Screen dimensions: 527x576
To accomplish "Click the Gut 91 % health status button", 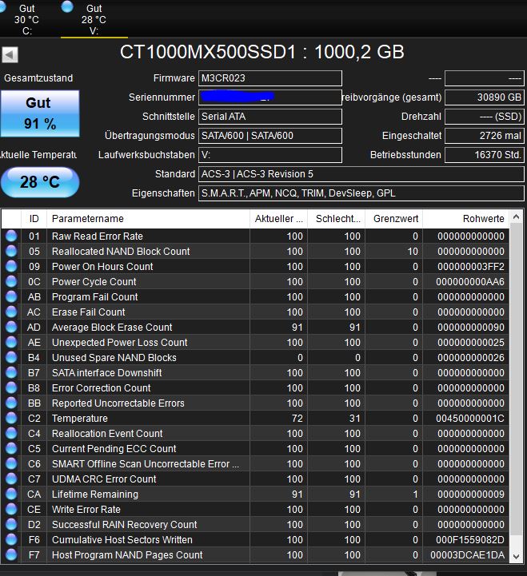I will pos(40,113).
